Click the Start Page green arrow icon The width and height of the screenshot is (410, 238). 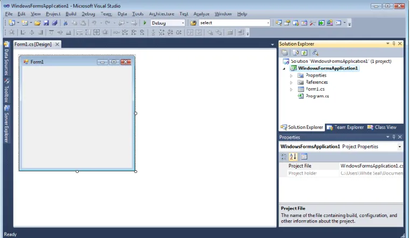click(321, 23)
